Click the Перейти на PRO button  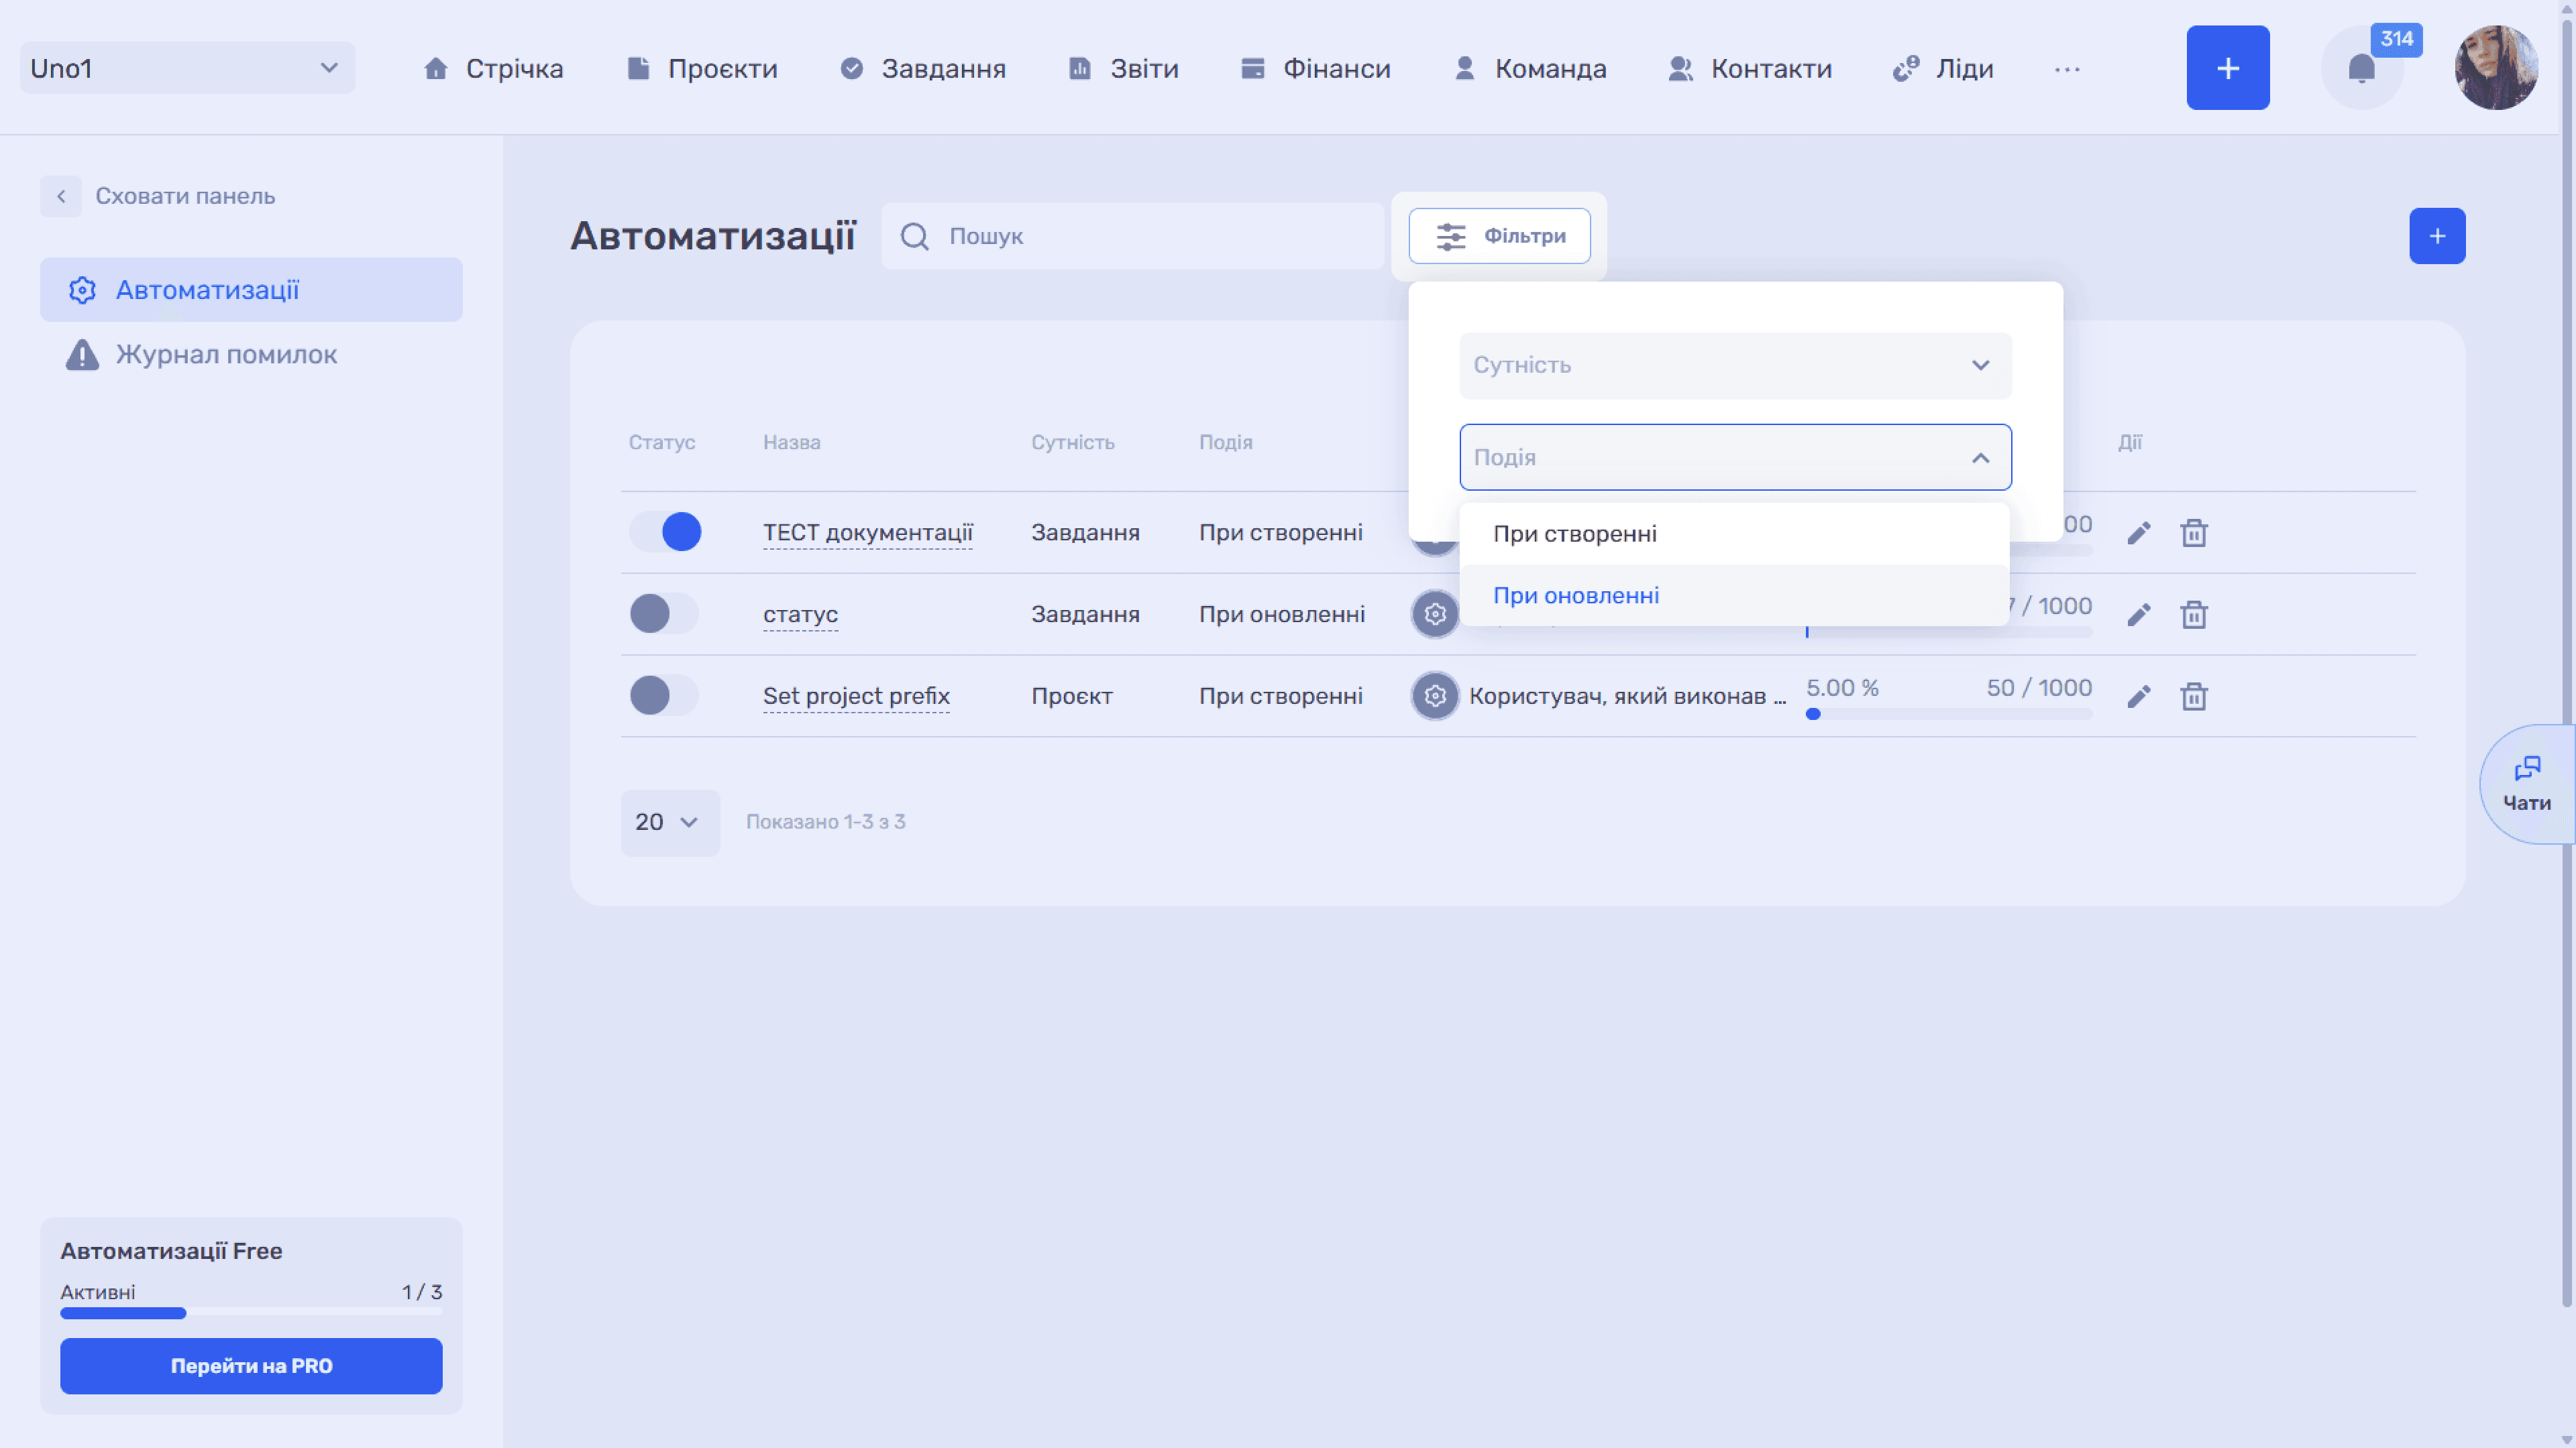coord(251,1366)
